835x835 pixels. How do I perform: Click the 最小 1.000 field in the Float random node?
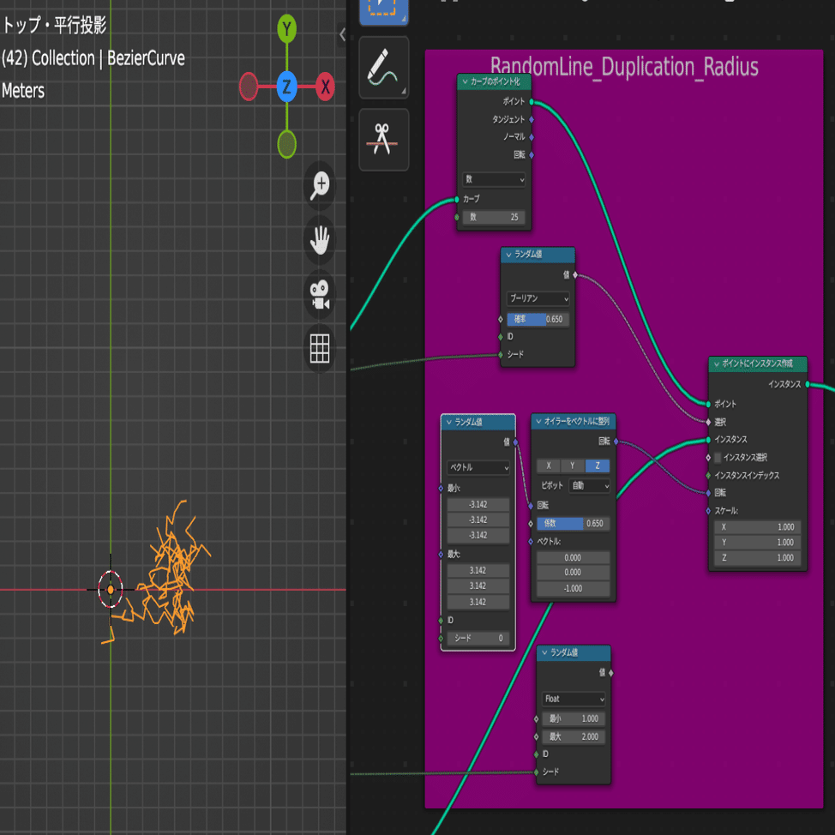click(x=574, y=719)
